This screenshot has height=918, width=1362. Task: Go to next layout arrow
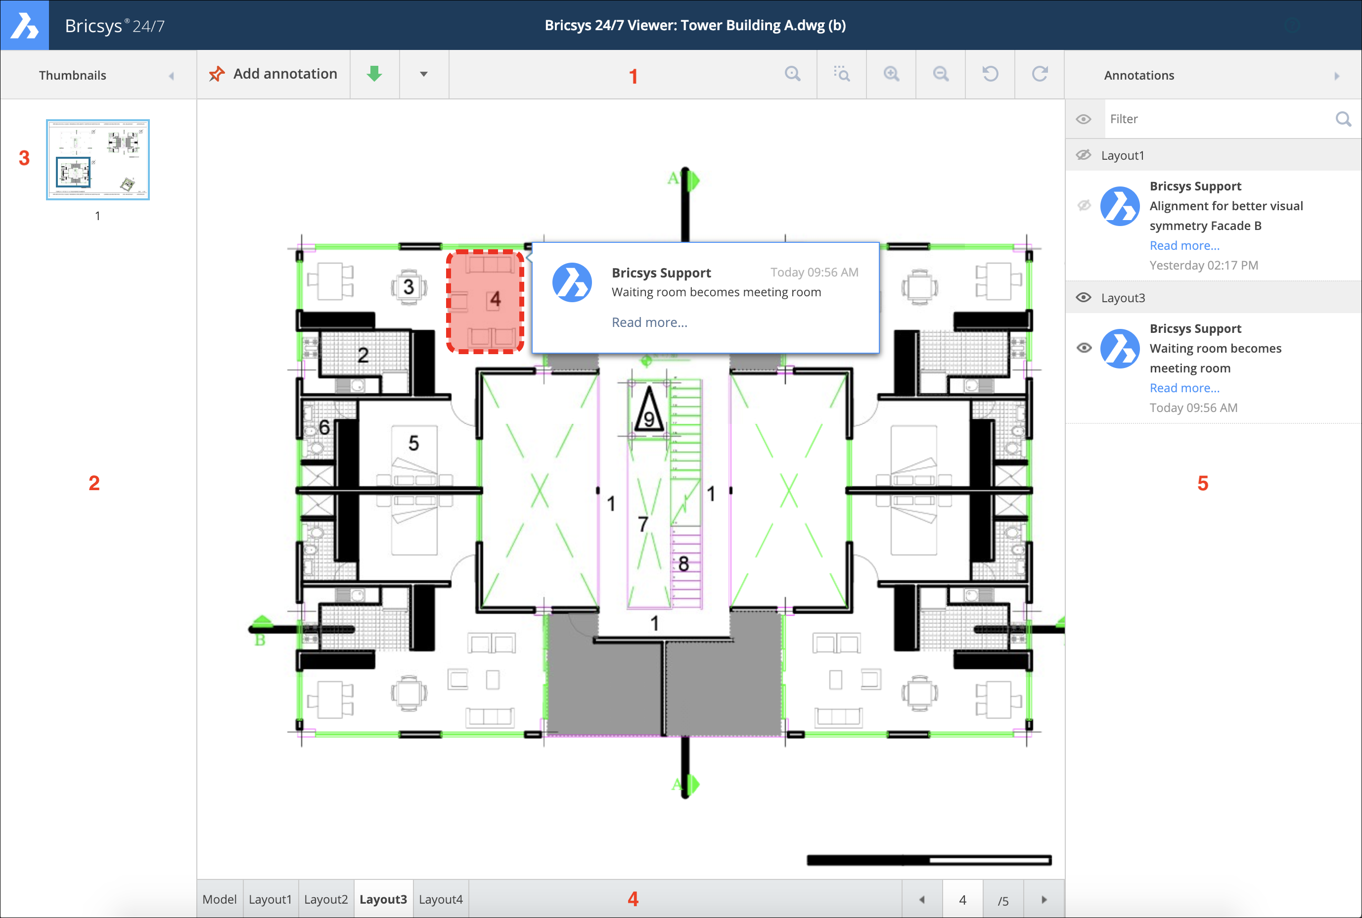tap(1044, 899)
